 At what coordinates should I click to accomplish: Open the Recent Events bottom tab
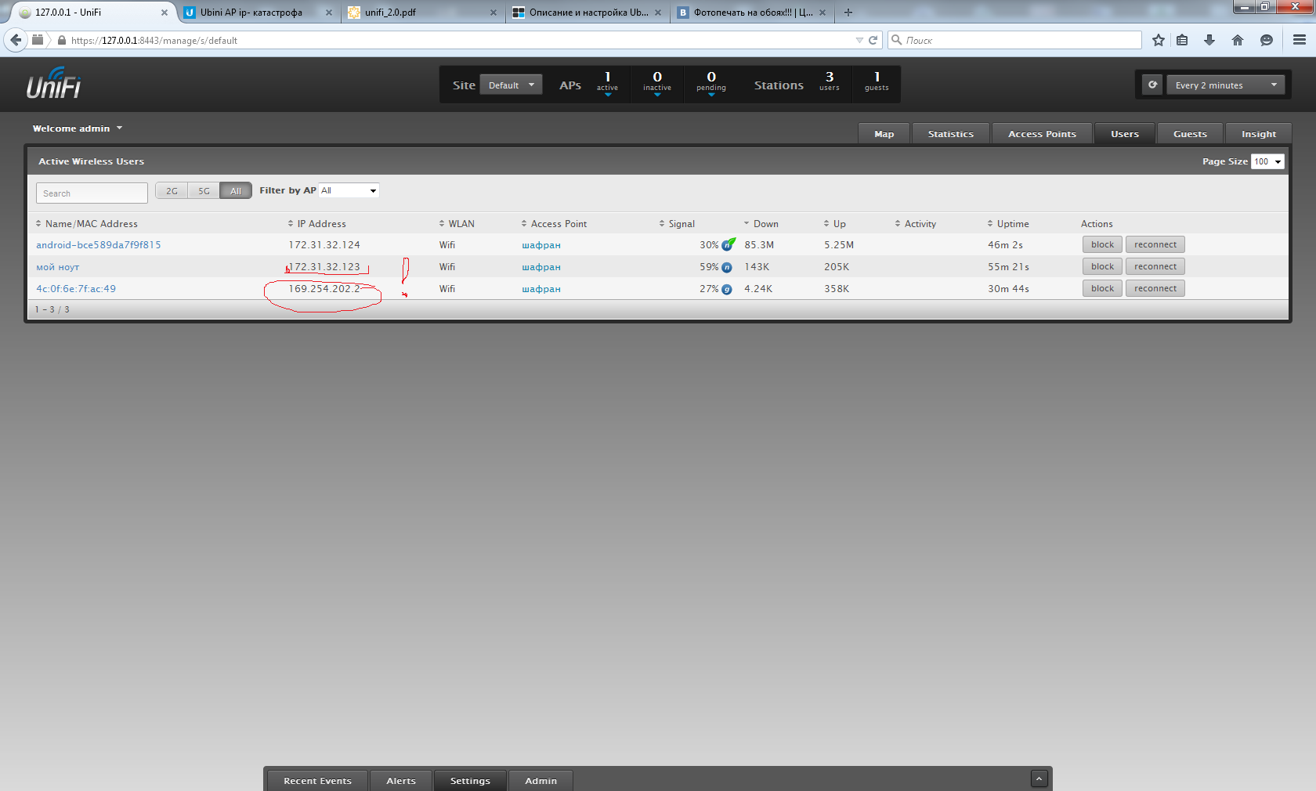tap(317, 781)
